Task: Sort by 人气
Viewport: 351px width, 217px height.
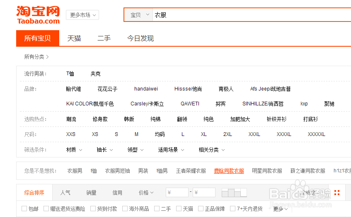Action: pyautogui.click(x=65, y=193)
